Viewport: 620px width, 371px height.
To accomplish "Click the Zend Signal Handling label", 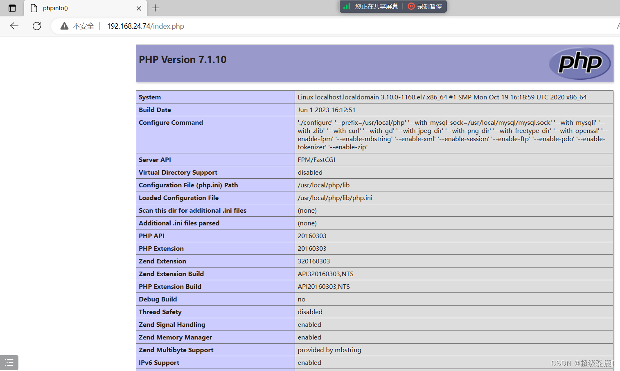I will pos(172,325).
